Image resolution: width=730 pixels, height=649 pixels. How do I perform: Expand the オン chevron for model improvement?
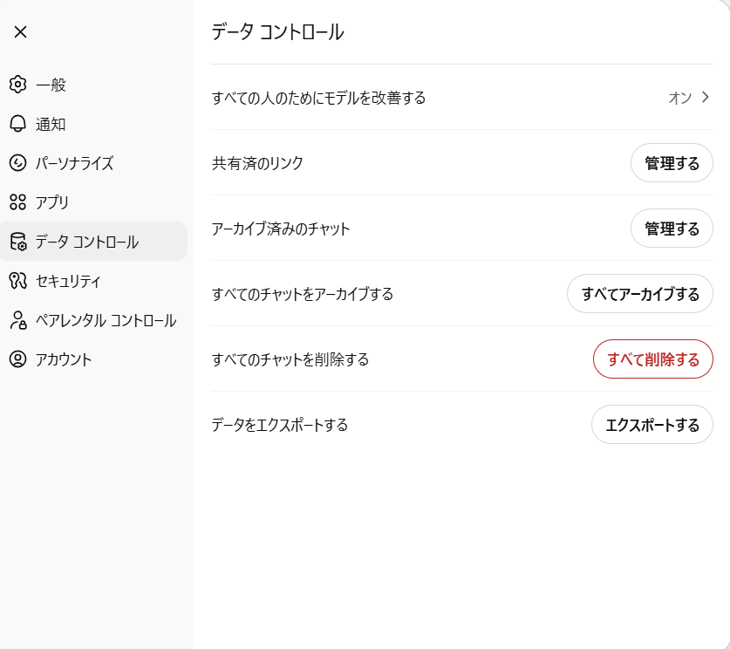tap(706, 98)
